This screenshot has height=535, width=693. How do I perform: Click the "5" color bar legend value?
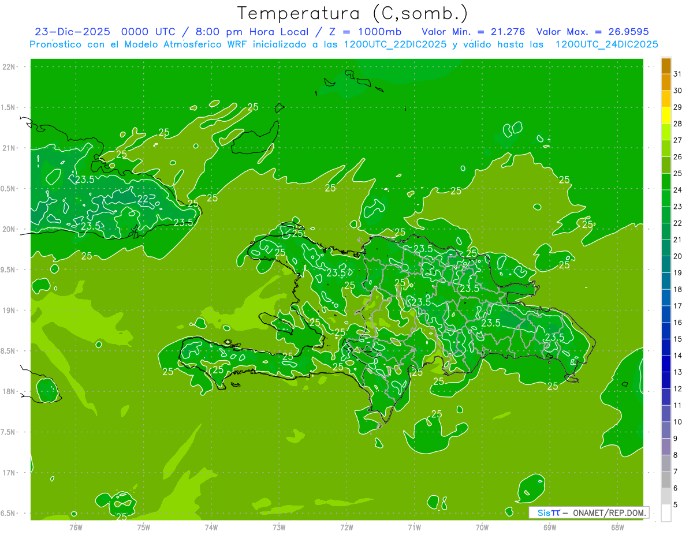tap(676, 505)
